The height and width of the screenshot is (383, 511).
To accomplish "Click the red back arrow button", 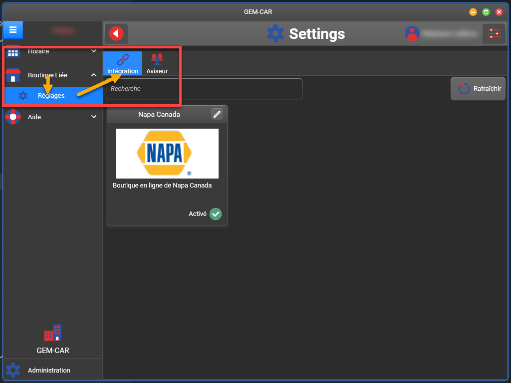I will coord(116,33).
